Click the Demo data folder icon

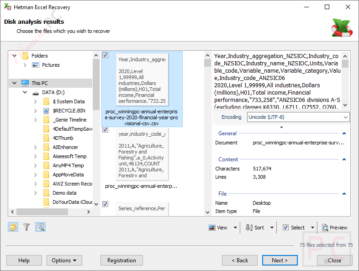pyautogui.click(x=46, y=193)
